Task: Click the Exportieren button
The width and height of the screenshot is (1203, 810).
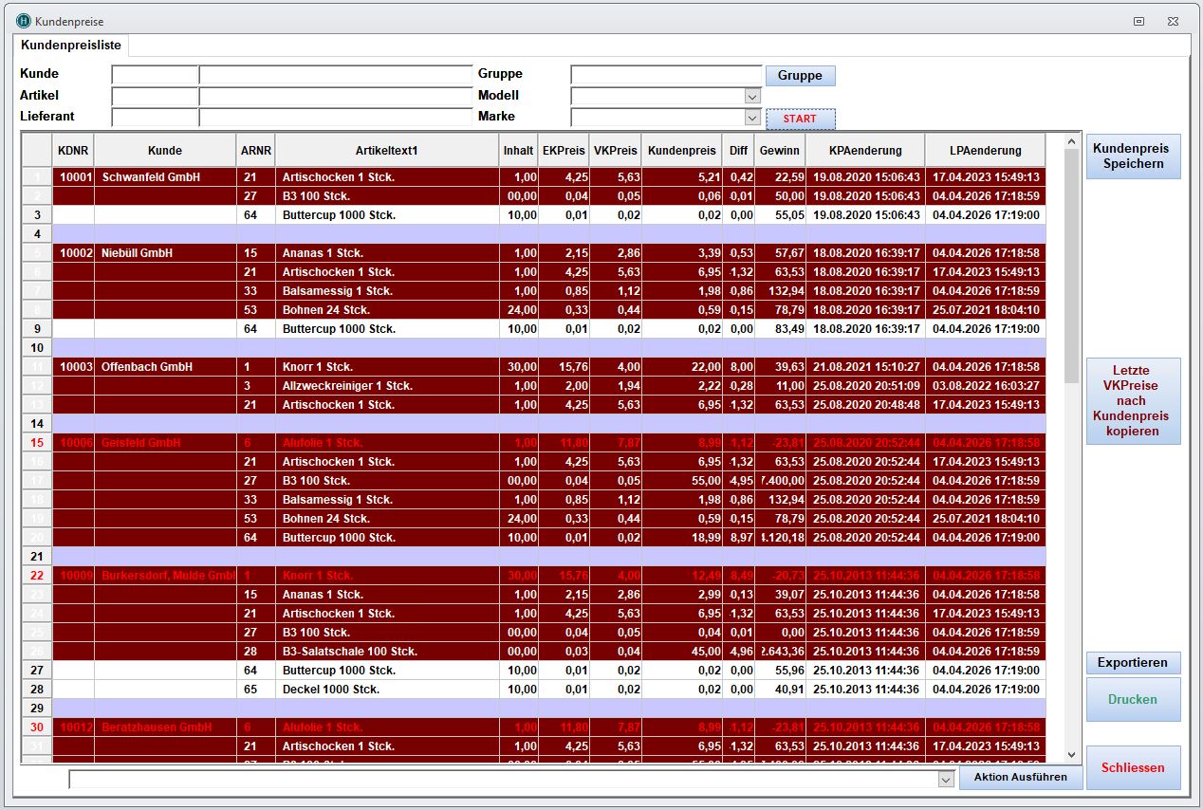Action: coord(1133,662)
